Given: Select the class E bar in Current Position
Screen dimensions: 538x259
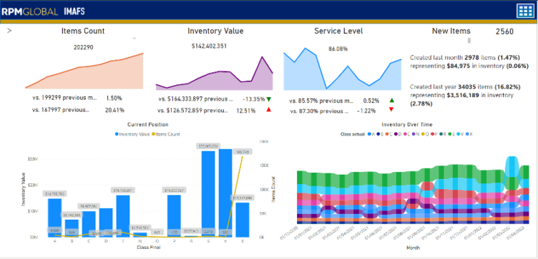Looking at the screenshot, I should point(123,216).
